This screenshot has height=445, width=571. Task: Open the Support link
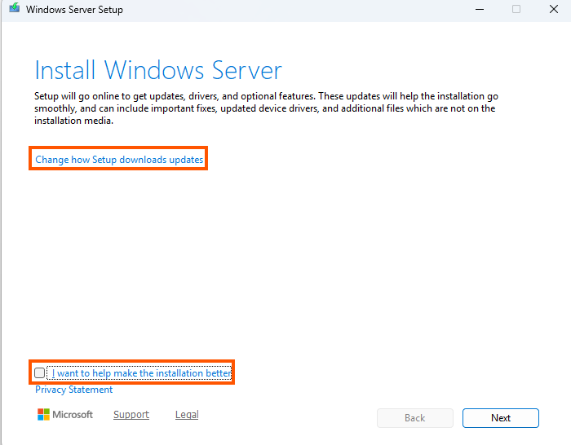[131, 414]
